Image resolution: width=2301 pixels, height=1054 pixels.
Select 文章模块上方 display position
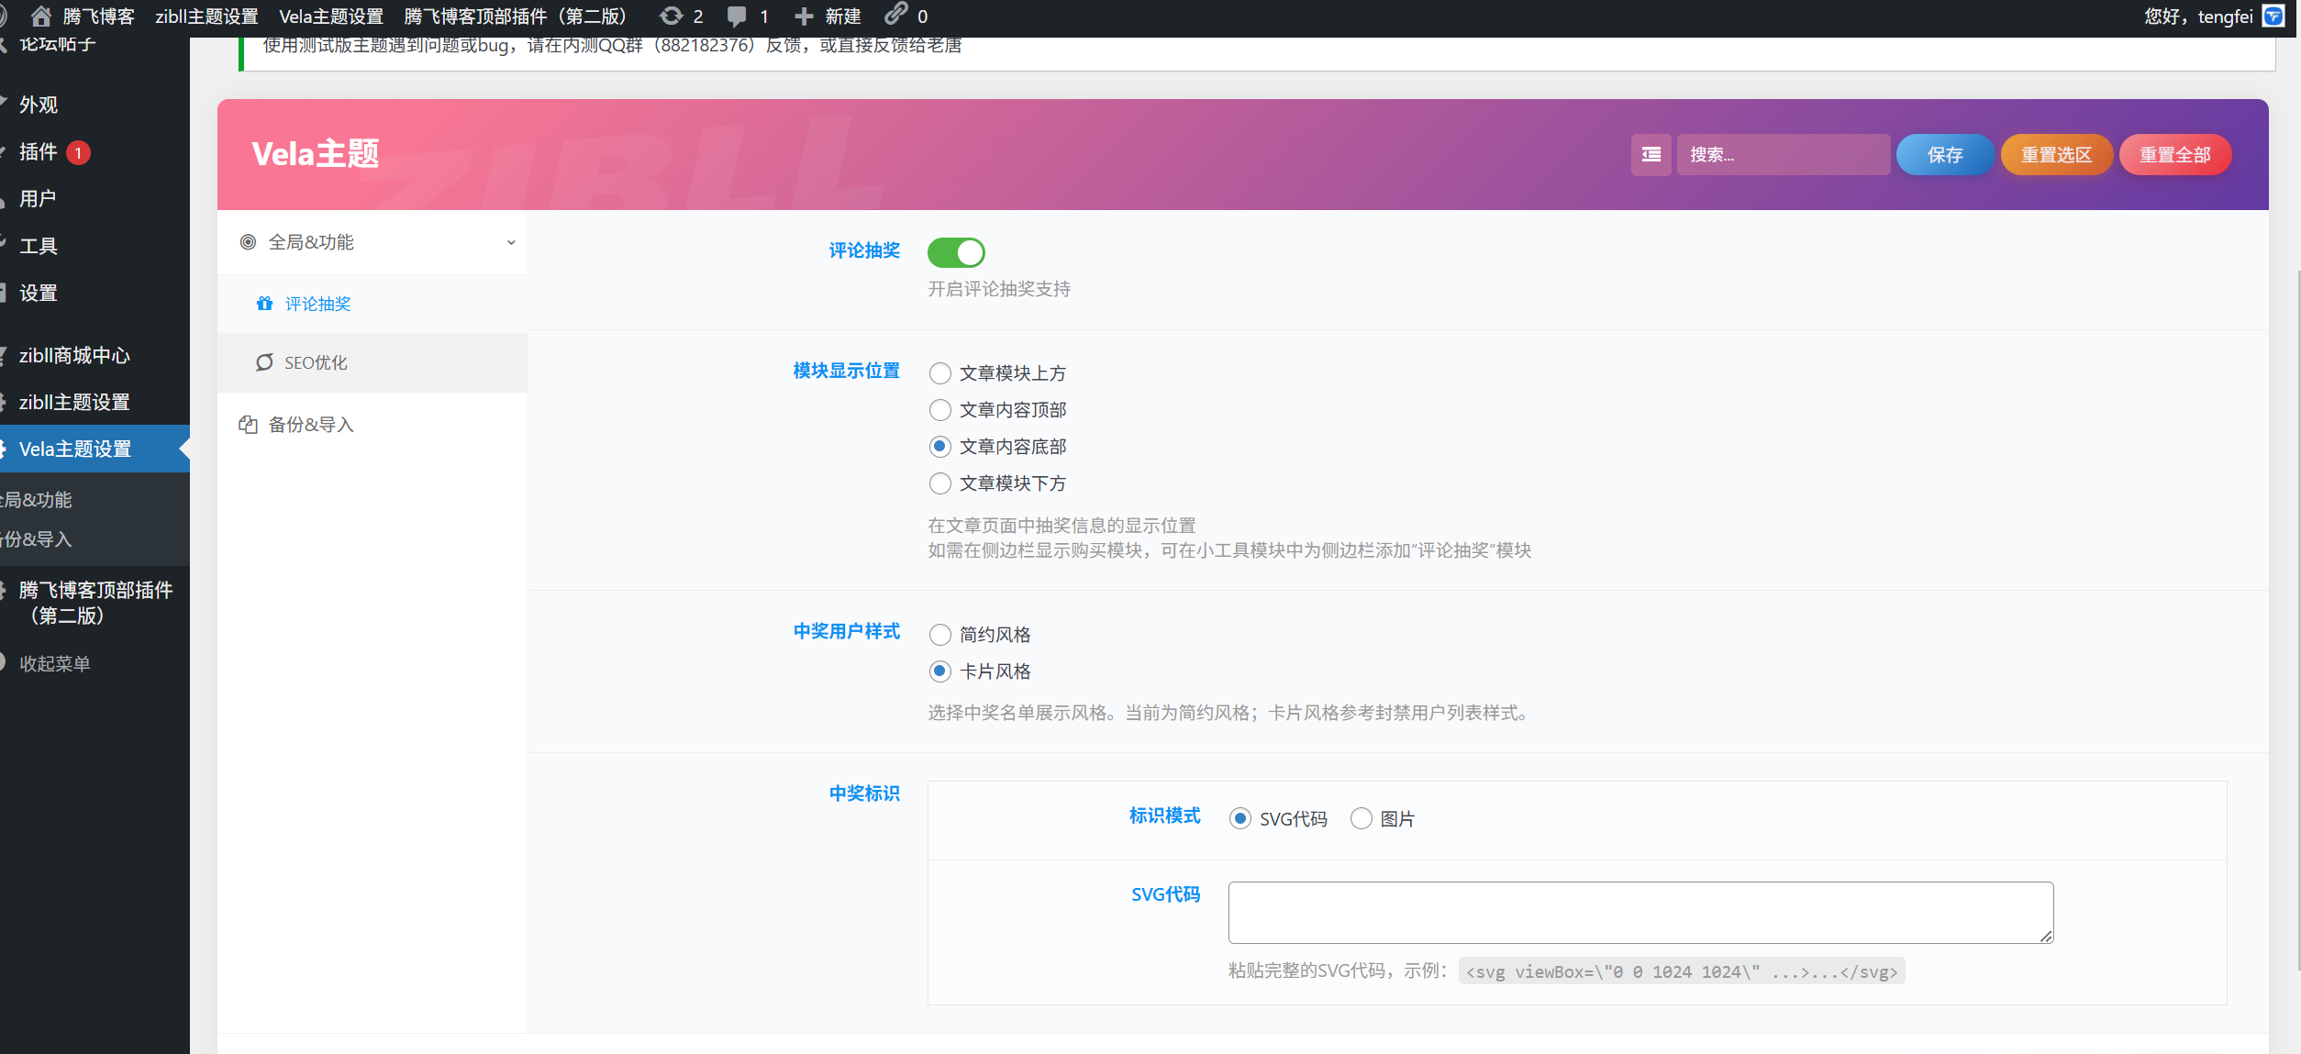tap(939, 373)
